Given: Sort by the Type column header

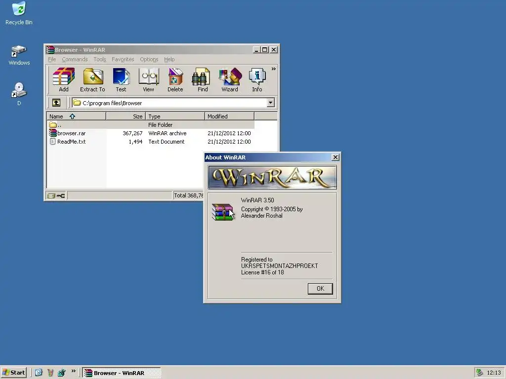Looking at the screenshot, I should 175,116.
